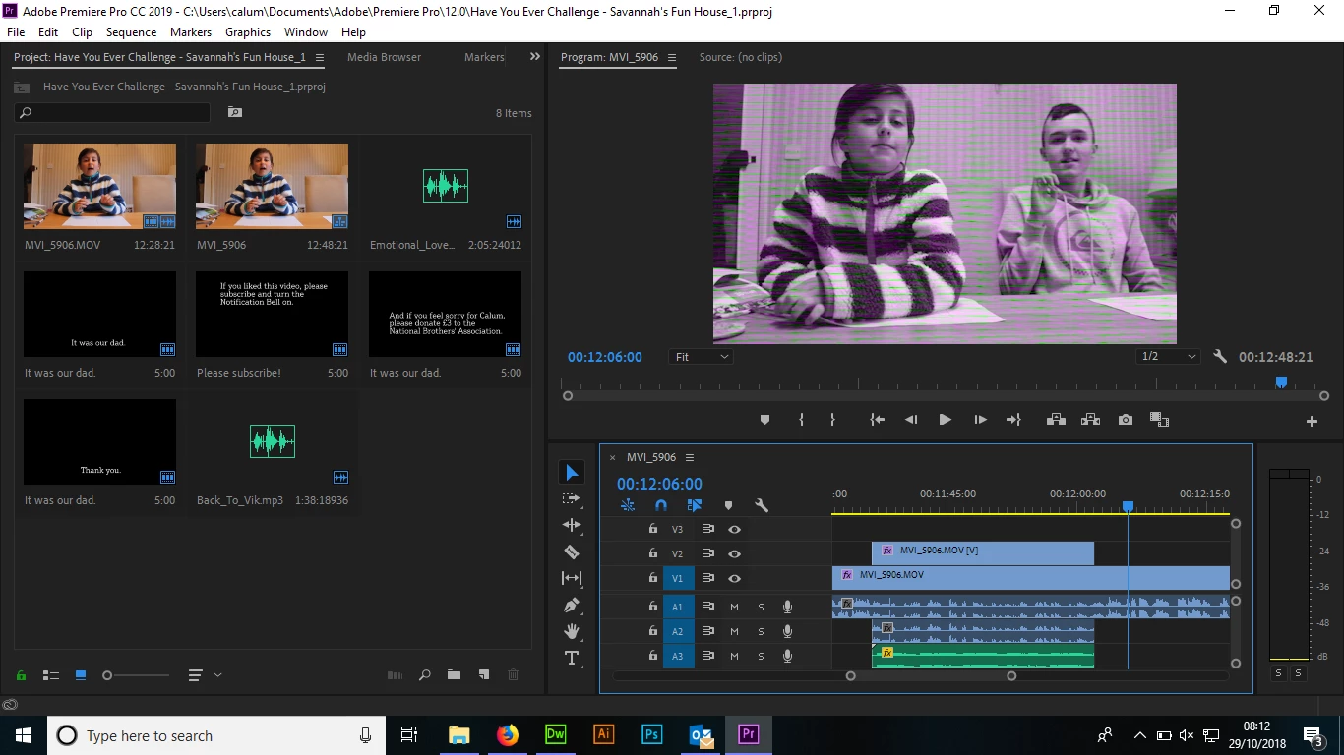This screenshot has width=1344, height=755.
Task: Switch Project panel to List View
Action: coord(50,675)
